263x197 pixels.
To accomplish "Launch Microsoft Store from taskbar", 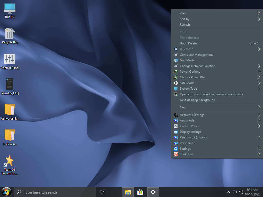I will pyautogui.click(x=140, y=192).
